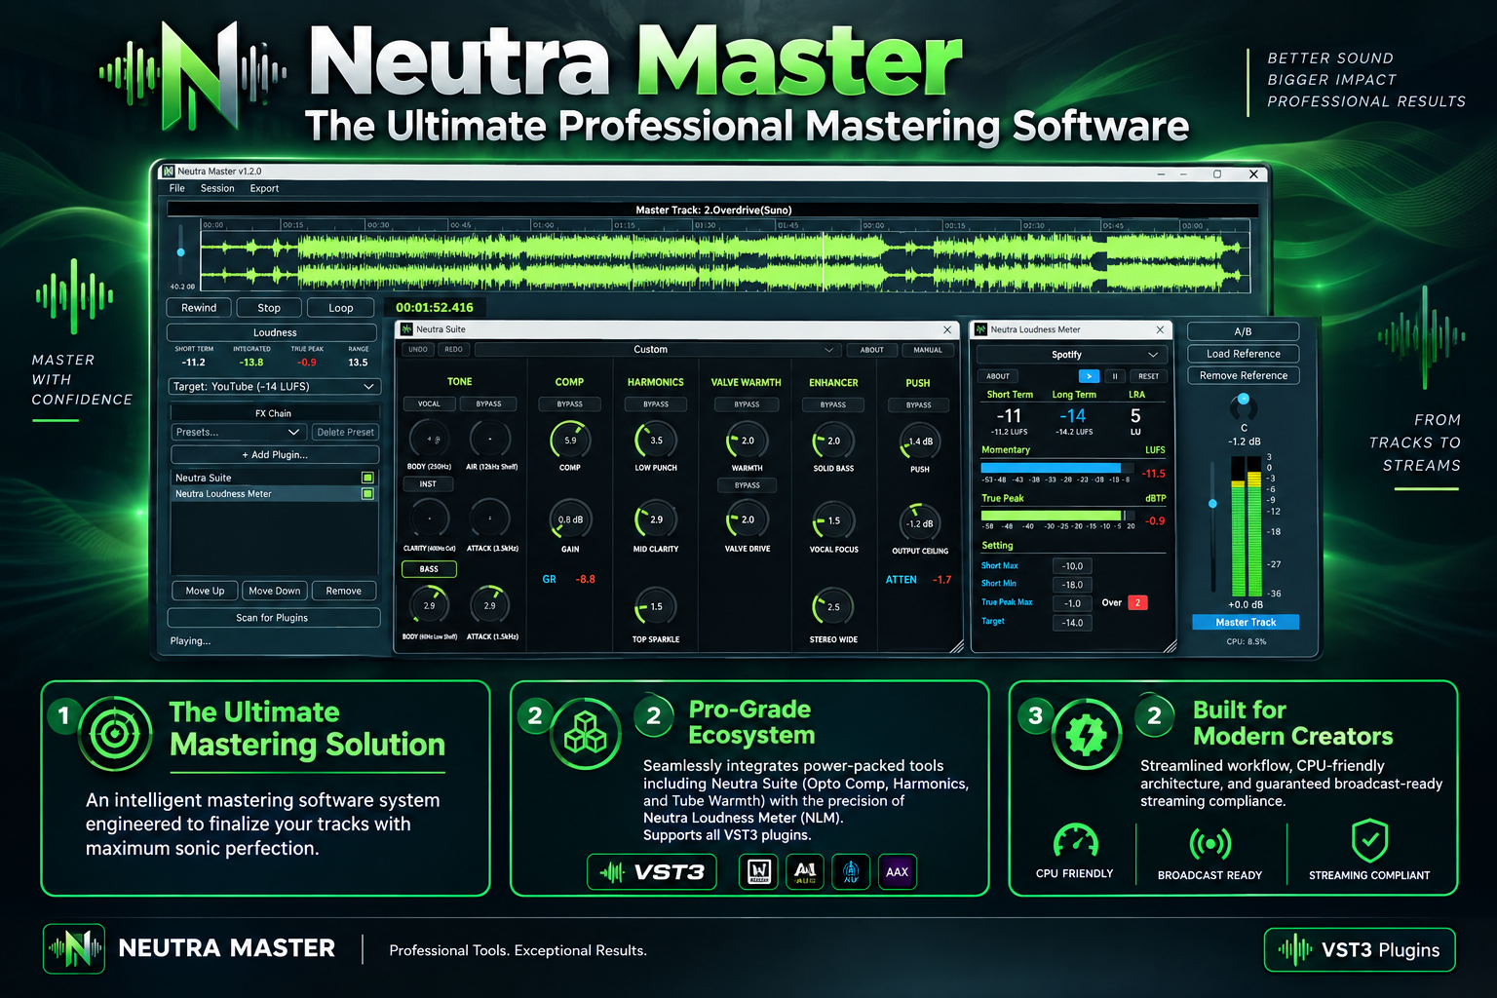Start the Loudness Meter with the blue play icon
This screenshot has height=998, width=1497.
coord(1089,376)
